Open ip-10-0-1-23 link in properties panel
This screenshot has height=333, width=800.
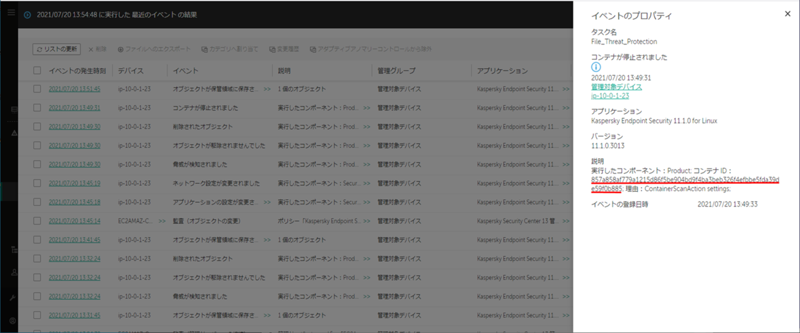(610, 95)
